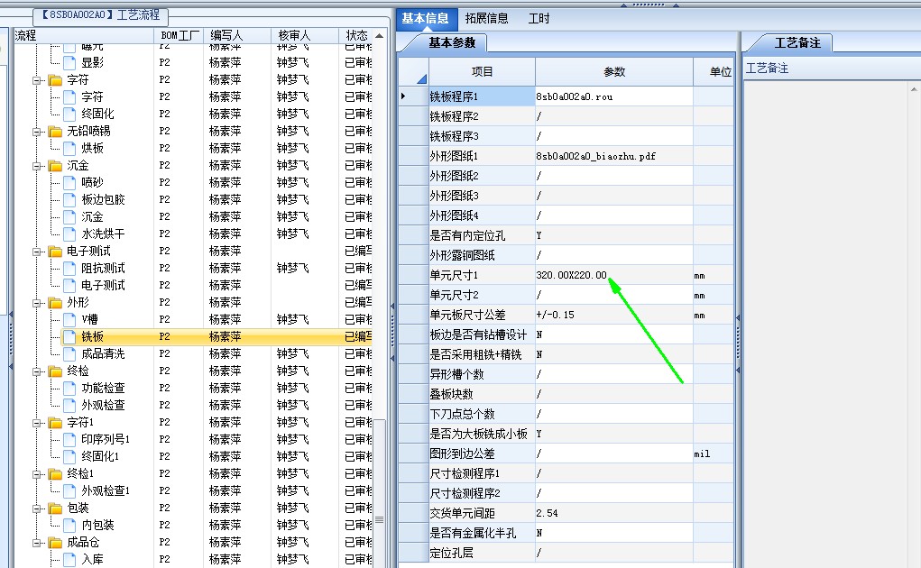
Task: Click the 终检 folder icon
Action: (55, 371)
